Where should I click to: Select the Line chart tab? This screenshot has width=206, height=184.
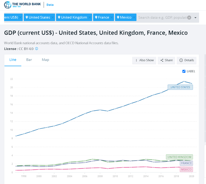tap(13, 60)
